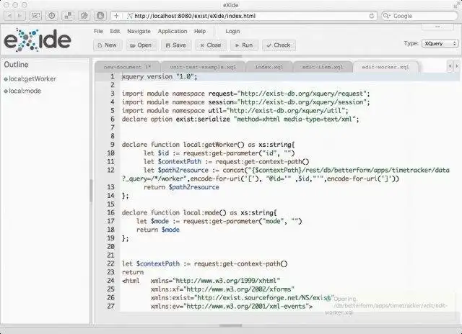Open the Type XQuery dropdown
Screen dimensions: 462x334
coord(440,43)
